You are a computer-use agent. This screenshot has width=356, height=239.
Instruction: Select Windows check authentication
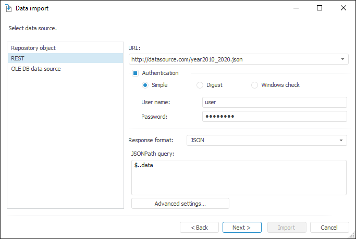tap(254, 85)
